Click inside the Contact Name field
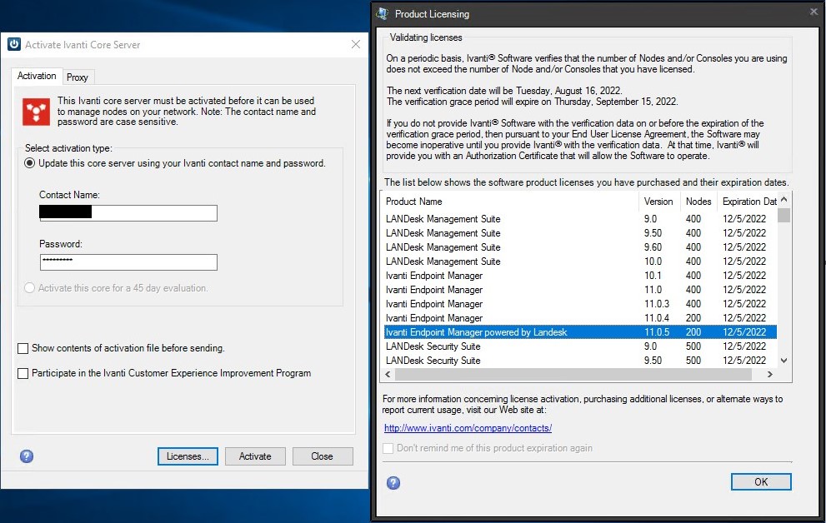 [128, 213]
